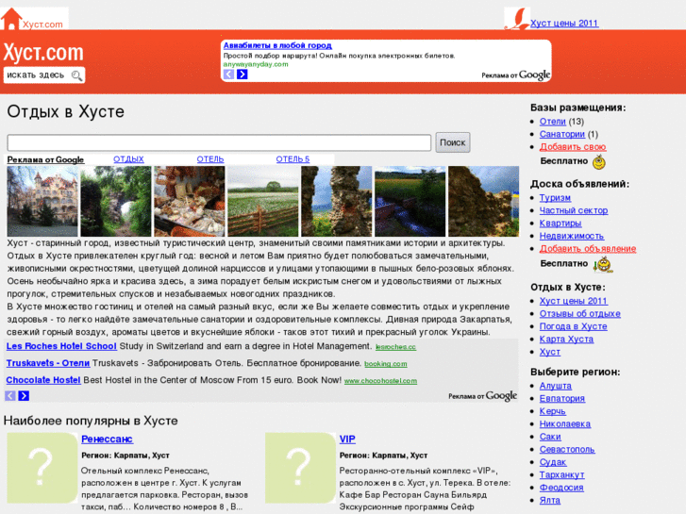
Task: Open the VIP hotel title link
Action: pyautogui.click(x=347, y=439)
